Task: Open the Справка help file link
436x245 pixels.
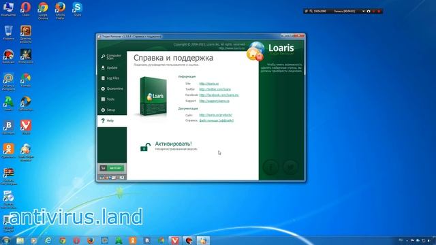Action: point(217,120)
